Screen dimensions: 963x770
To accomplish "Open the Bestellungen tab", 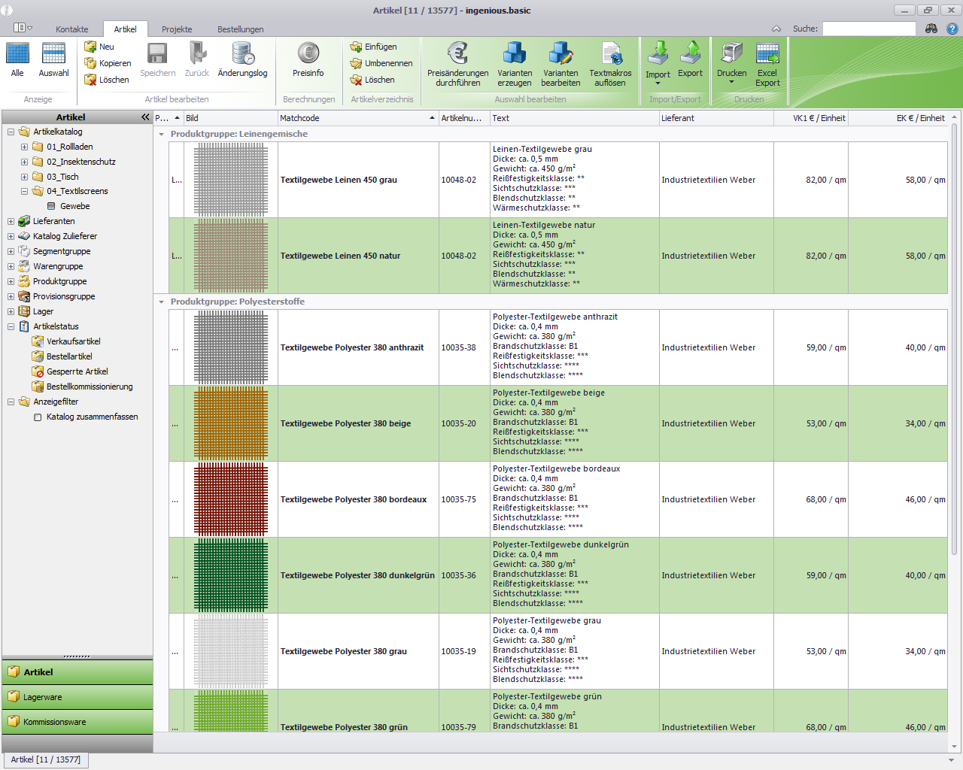I will [x=240, y=29].
